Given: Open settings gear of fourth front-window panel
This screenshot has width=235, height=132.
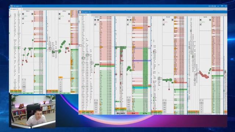Looking at the screenshot, I should click(210, 20).
